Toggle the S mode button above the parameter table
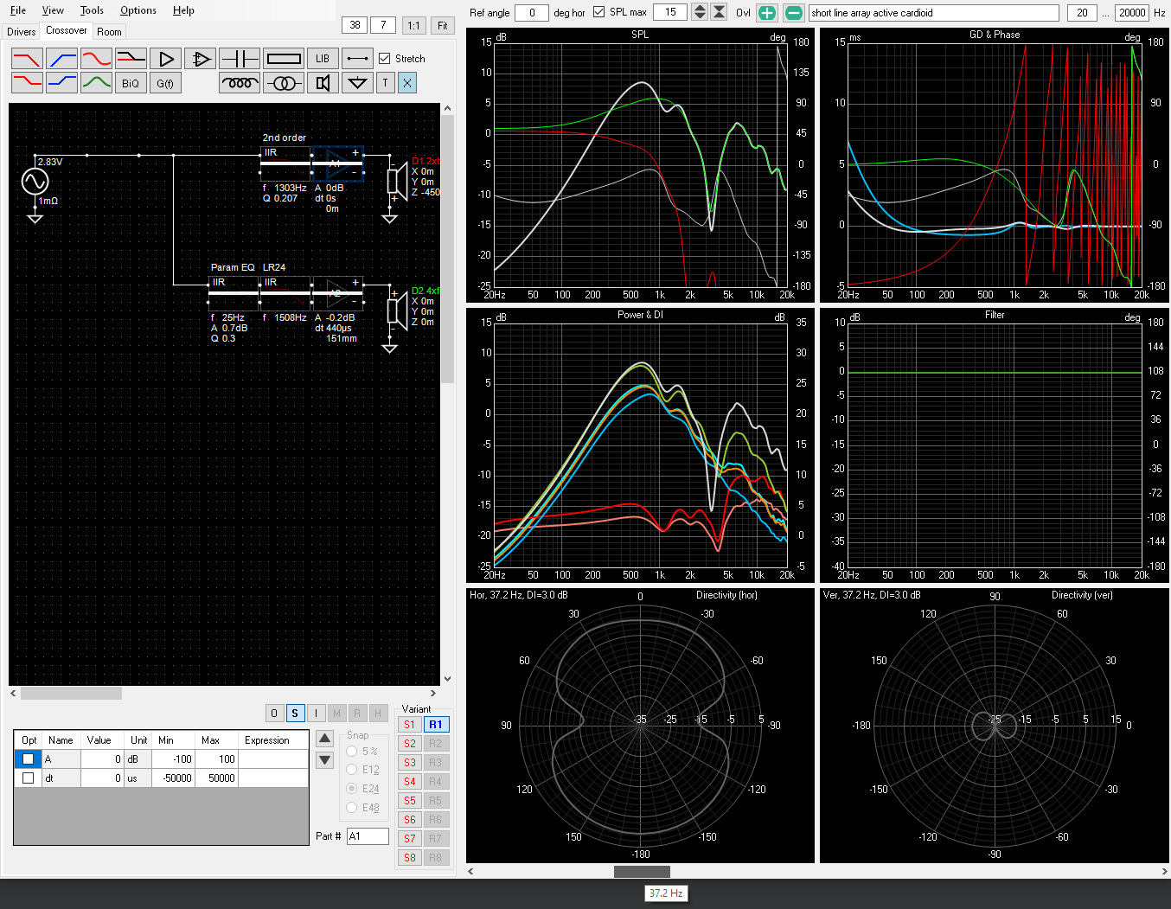Viewport: 1171px width, 909px height. point(295,713)
